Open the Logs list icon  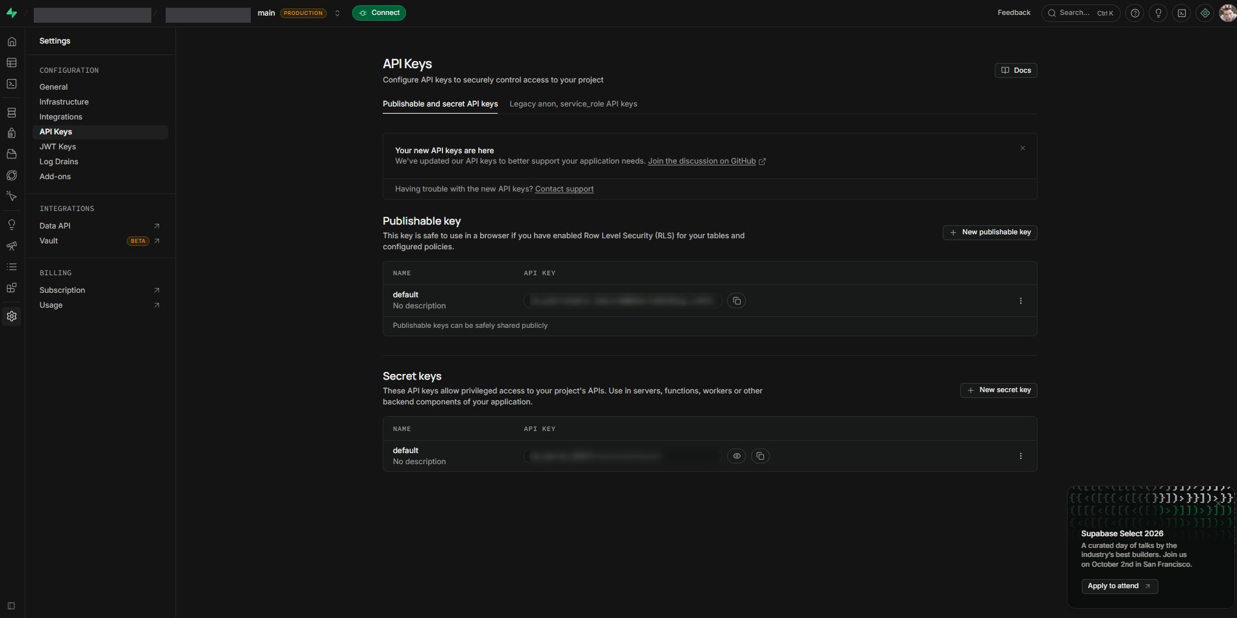12,267
